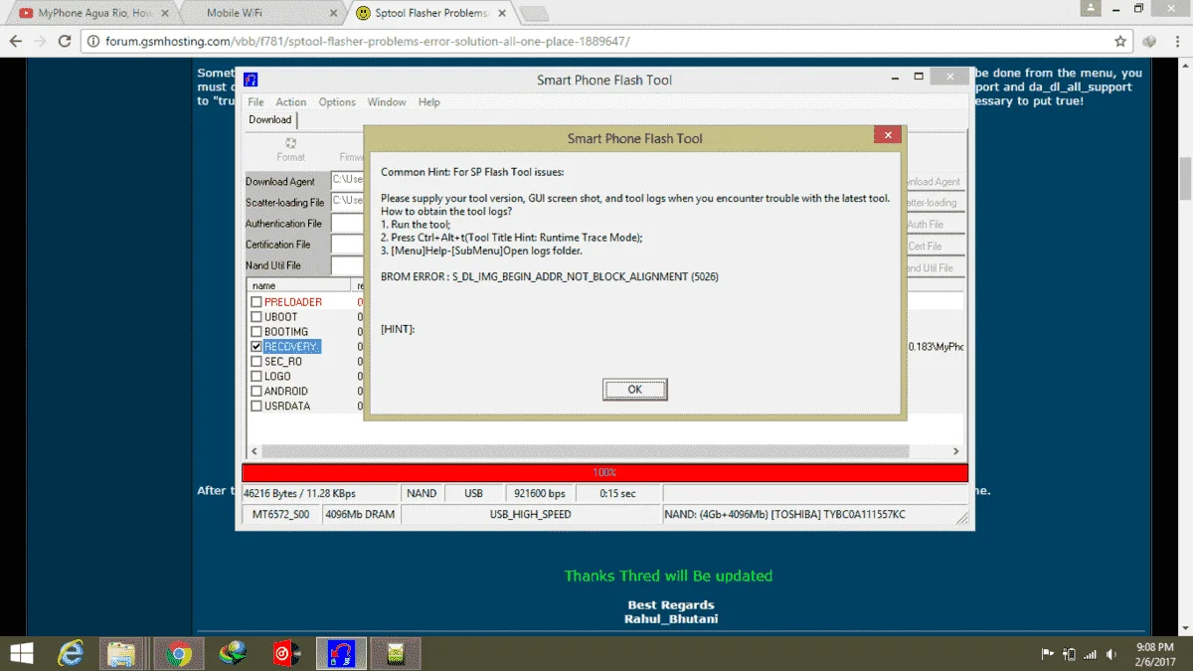Enable the UBOOT partition checkbox
Viewport: 1193px width, 671px height.
pyautogui.click(x=256, y=317)
